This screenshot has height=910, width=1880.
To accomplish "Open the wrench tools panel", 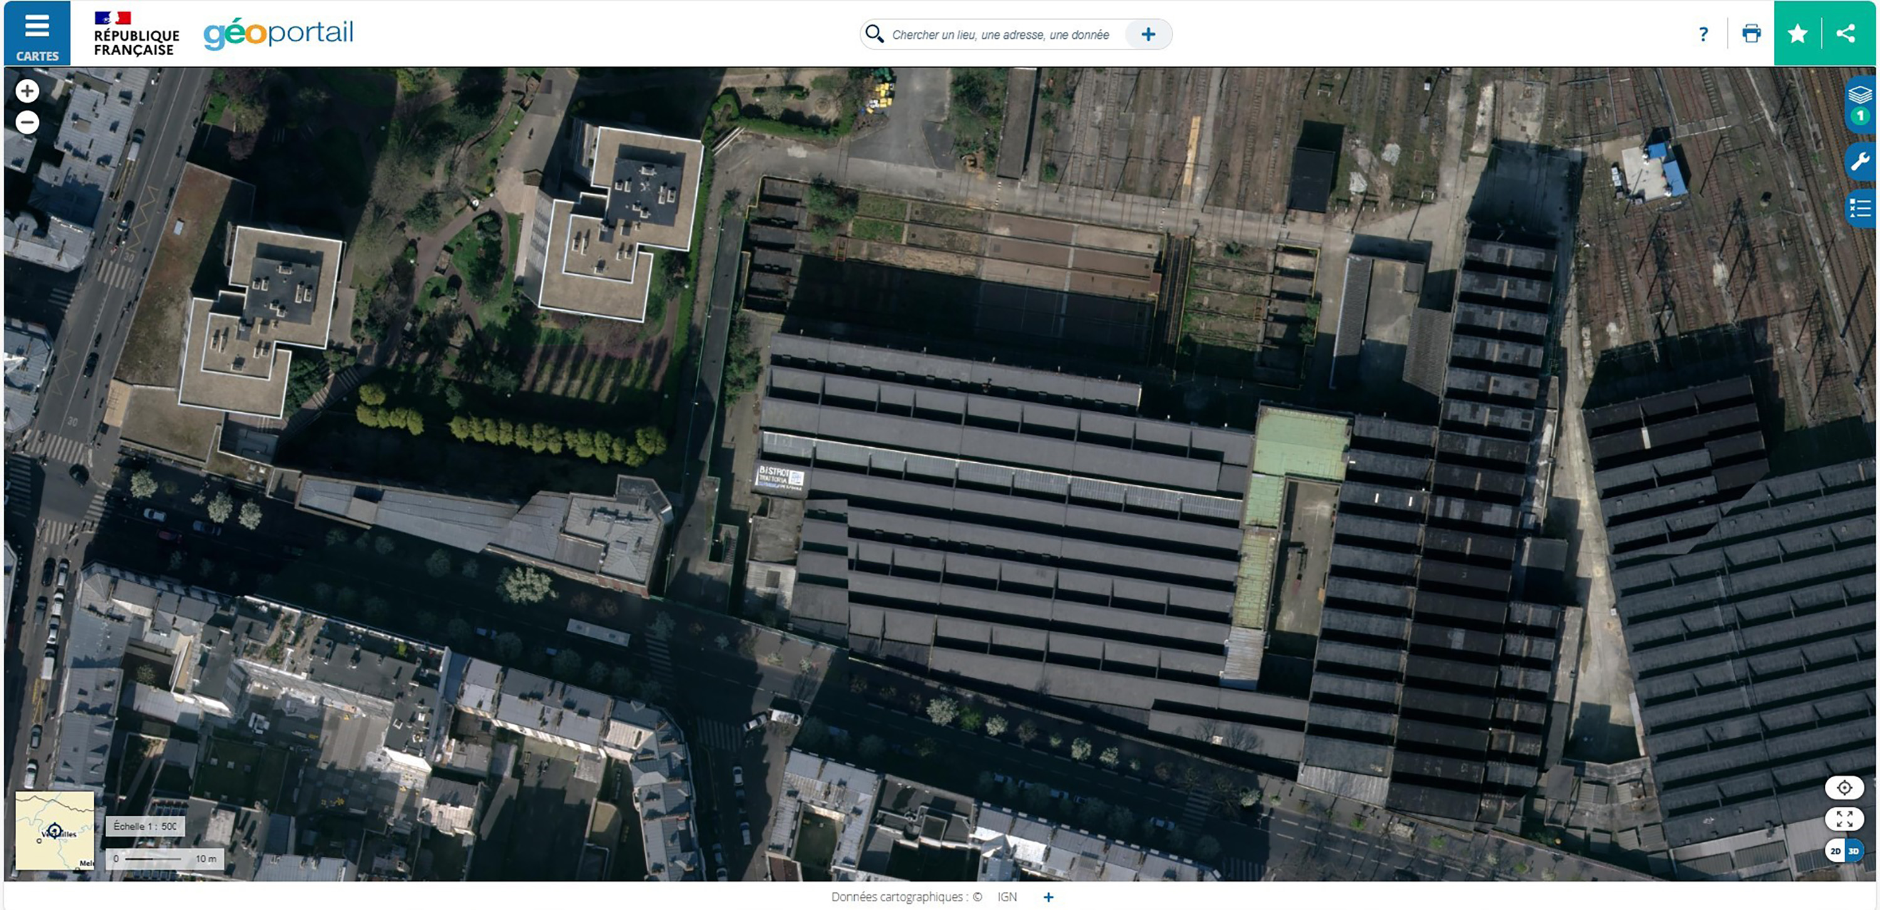I will click(1859, 161).
